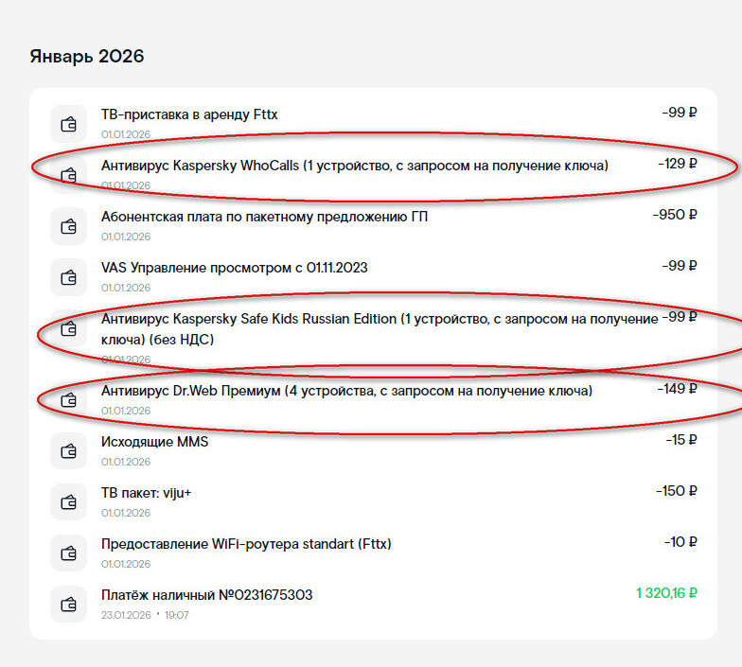Click wallet icon next to ТВ пакет: viju+

point(68,502)
